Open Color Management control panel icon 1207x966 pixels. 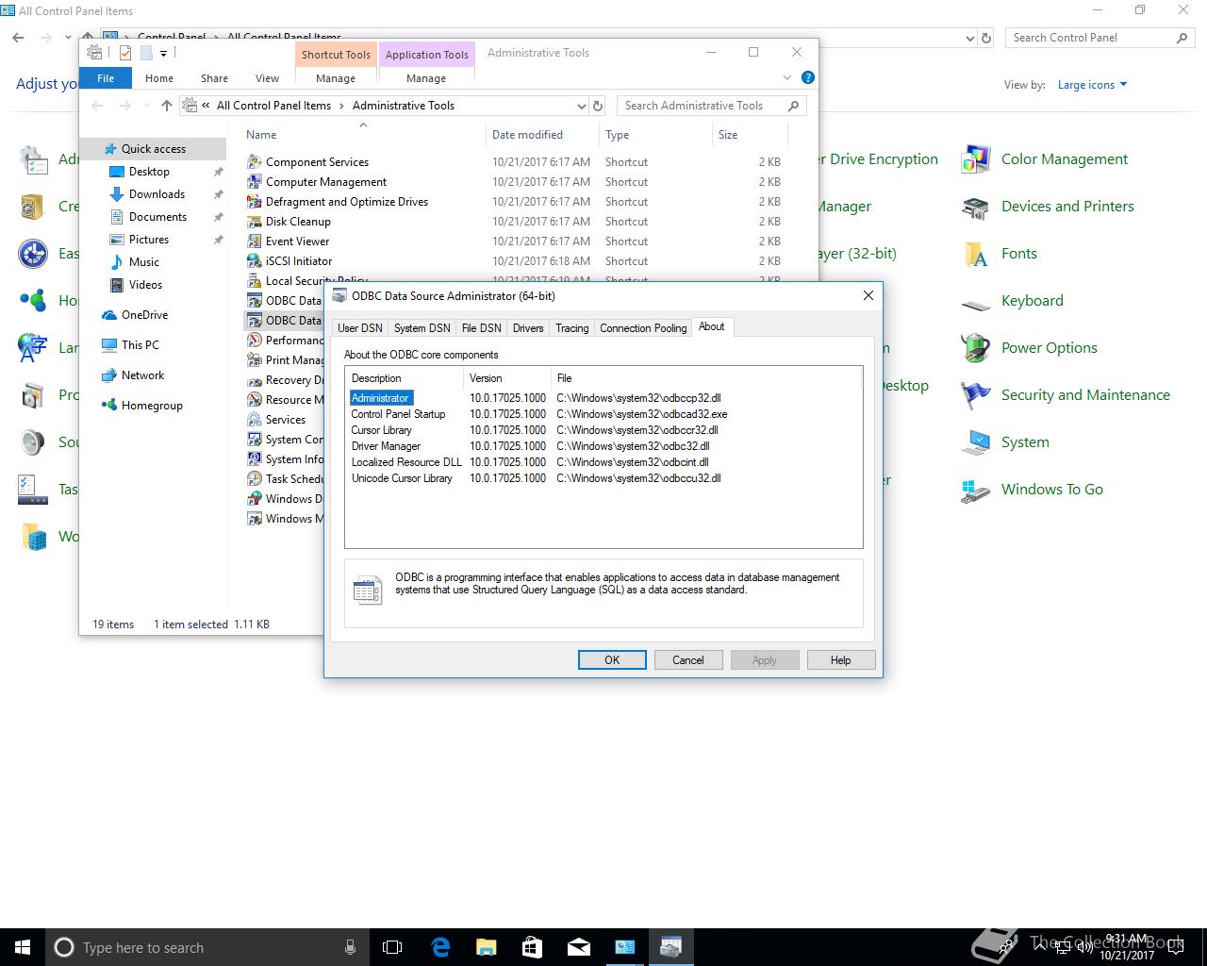tap(975, 159)
